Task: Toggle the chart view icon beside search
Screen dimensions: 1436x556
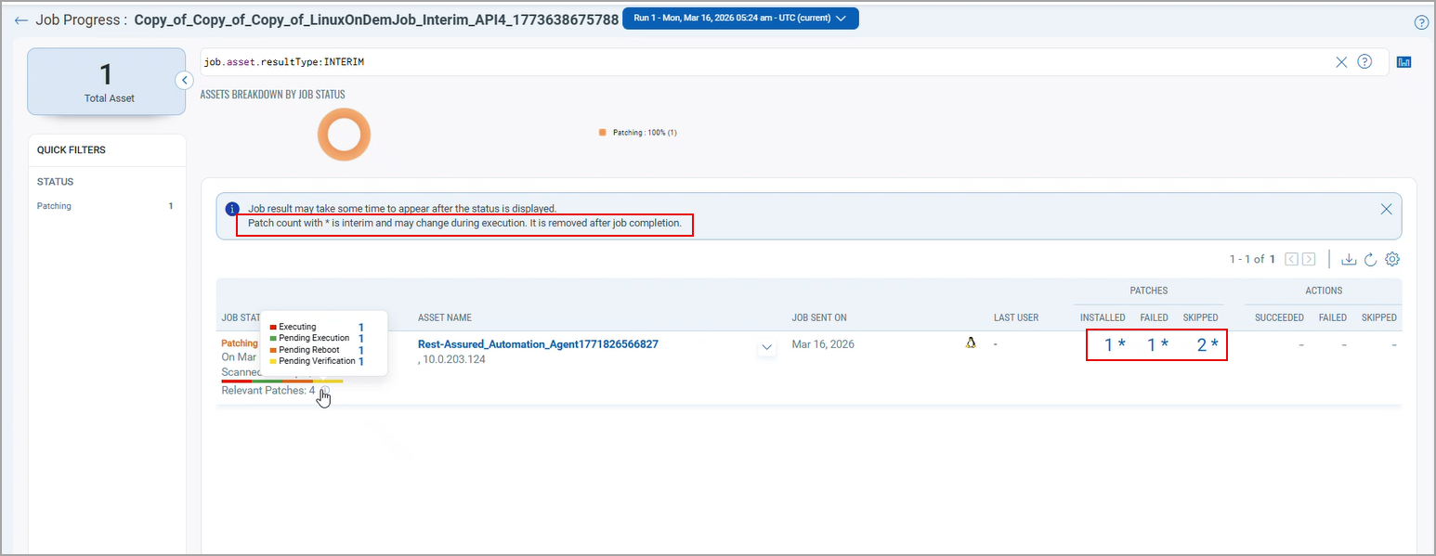Action: (x=1403, y=62)
